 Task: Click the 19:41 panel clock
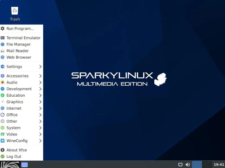pos(219,165)
